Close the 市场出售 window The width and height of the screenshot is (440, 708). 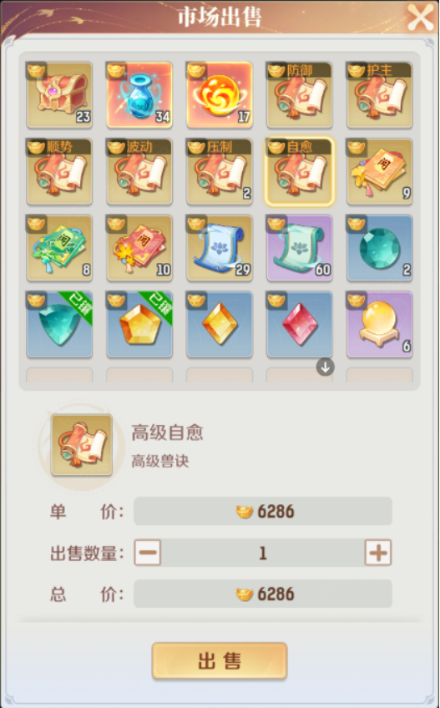click(421, 18)
